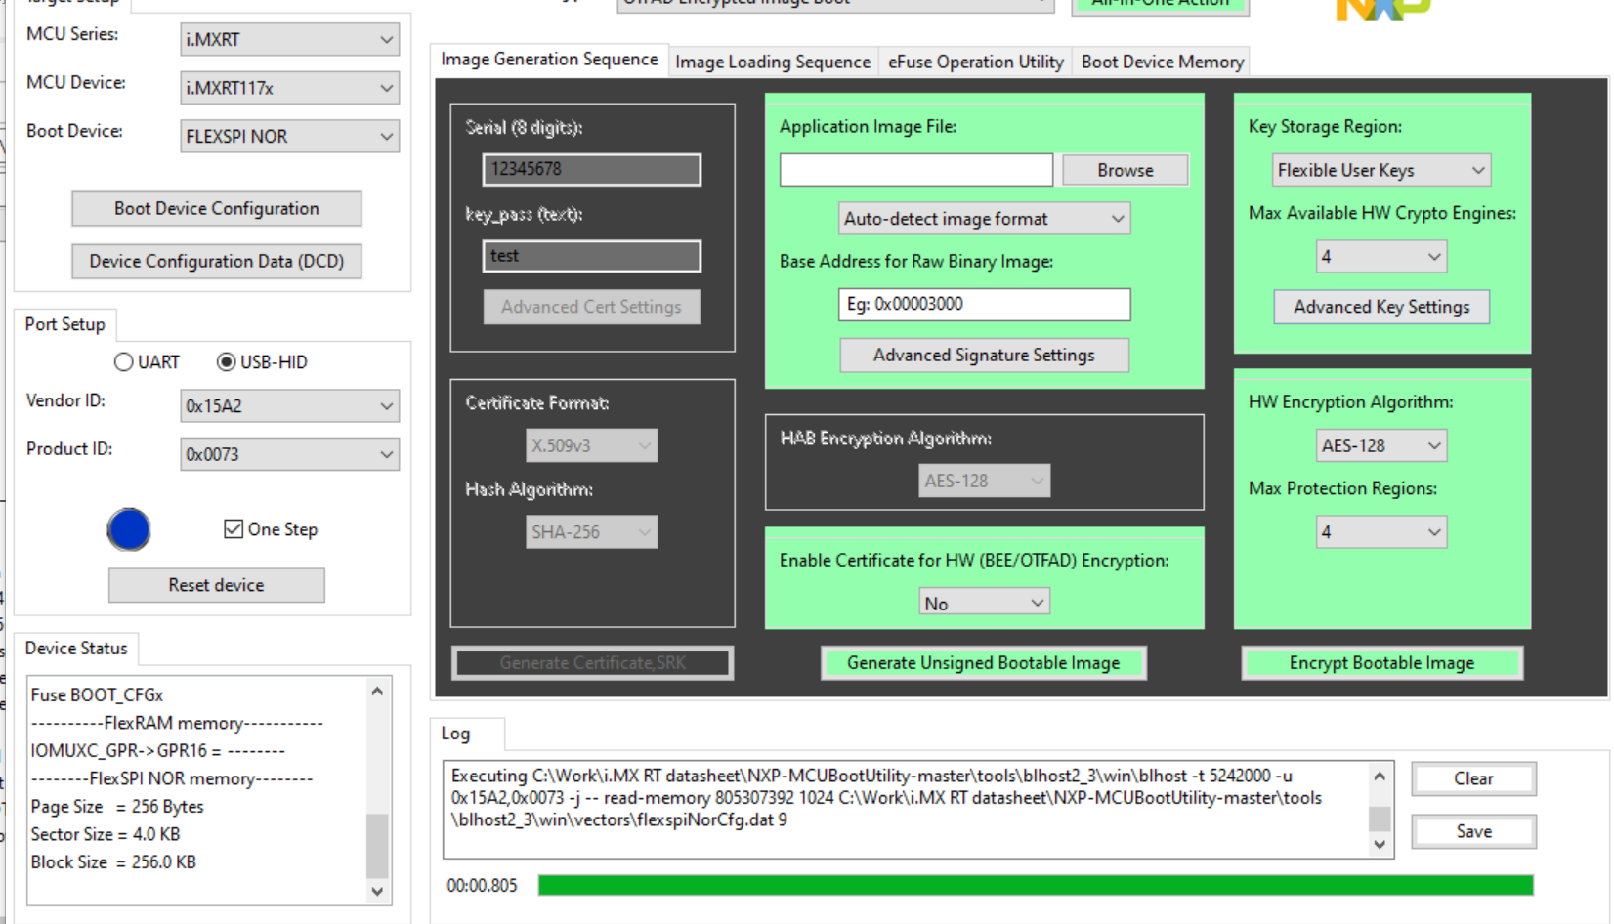Open the Auto-detect image format dropdown
This screenshot has width=1614, height=924.
coord(984,219)
